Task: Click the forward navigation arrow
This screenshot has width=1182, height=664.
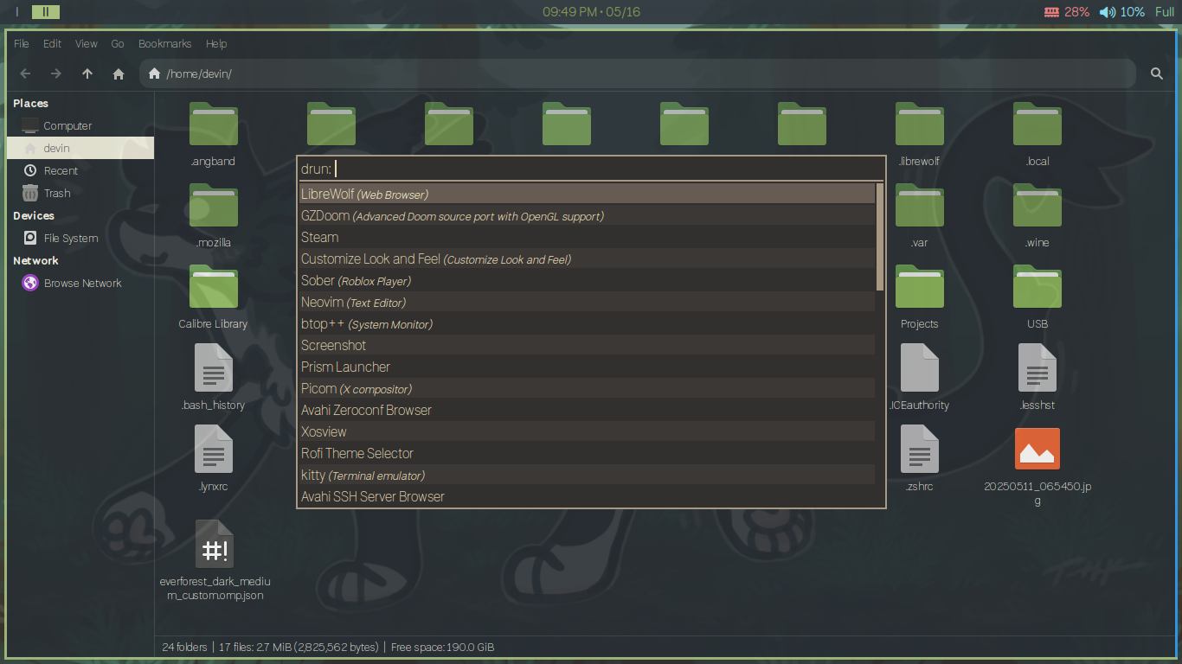Action: point(56,74)
